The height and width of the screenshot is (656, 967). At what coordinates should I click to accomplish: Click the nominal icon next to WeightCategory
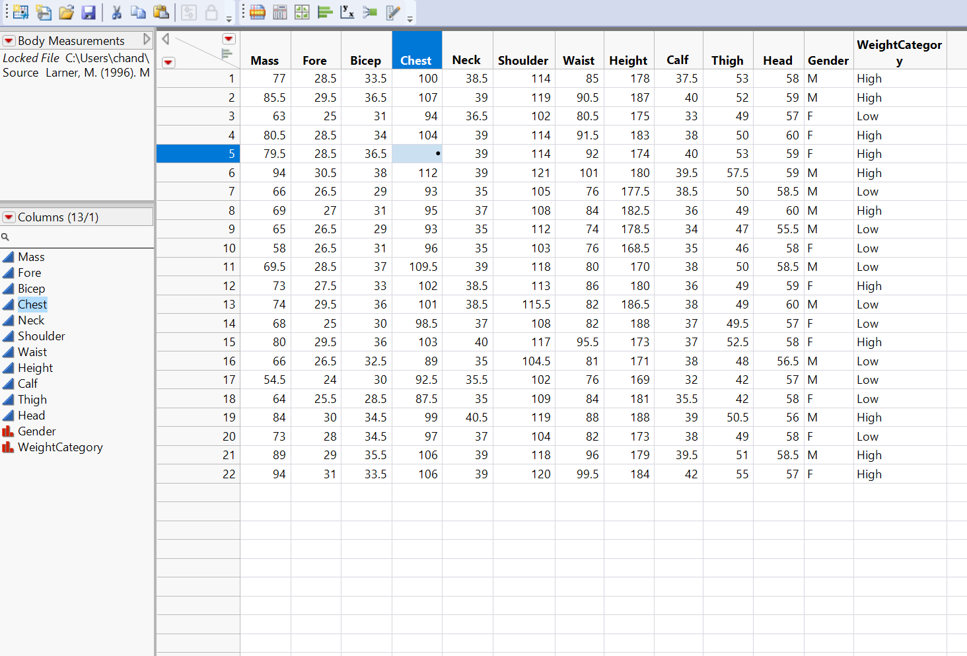[x=8, y=447]
